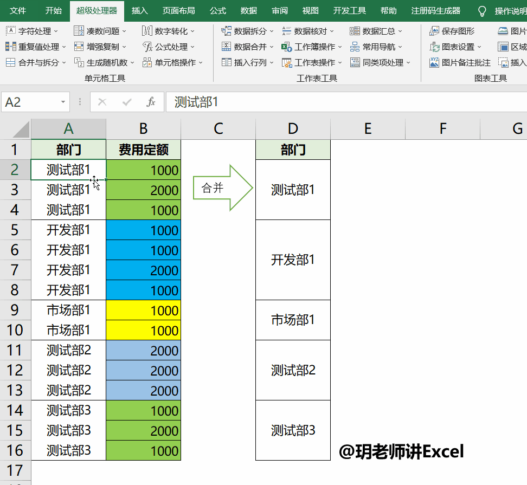527x485 pixels.
Task: Click the 生成随机数 icon
Action: click(x=79, y=62)
